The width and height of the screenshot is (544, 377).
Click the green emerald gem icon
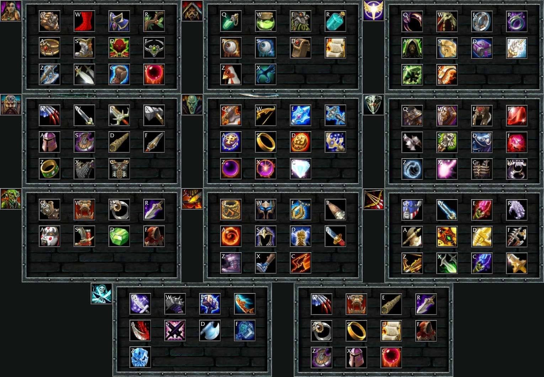coord(119,236)
